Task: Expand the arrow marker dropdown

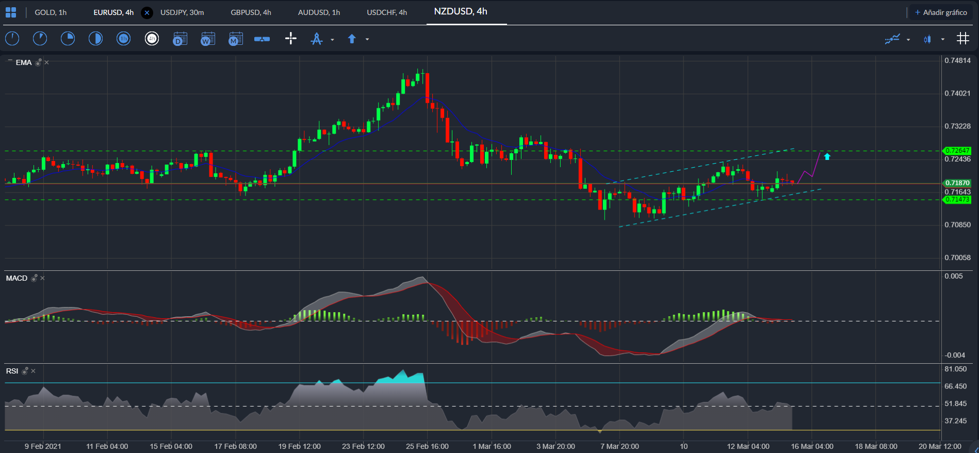Action: (x=367, y=39)
